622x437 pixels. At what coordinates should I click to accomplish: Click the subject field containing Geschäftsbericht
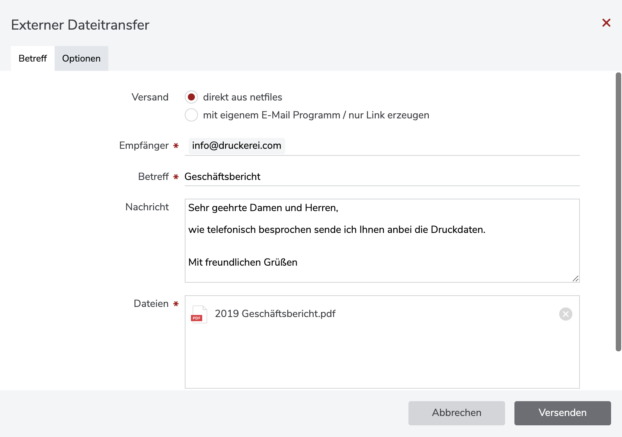click(x=382, y=177)
